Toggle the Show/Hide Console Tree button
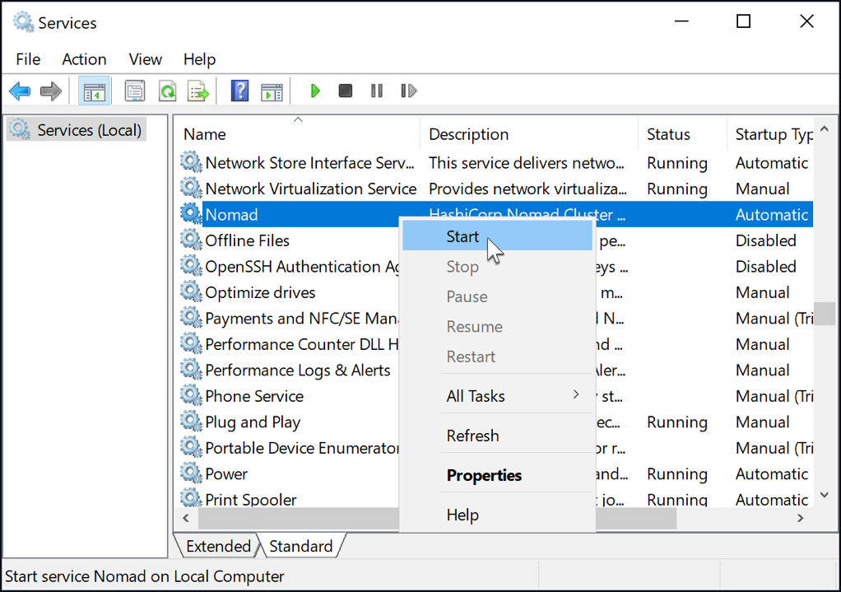The height and width of the screenshot is (592, 841). (94, 91)
